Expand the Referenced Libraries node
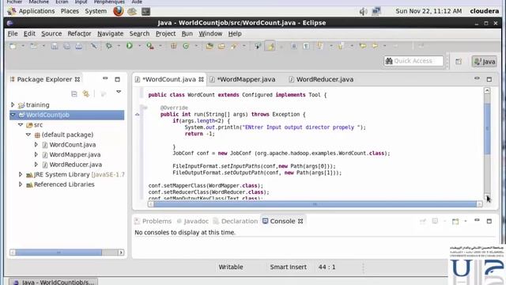The height and width of the screenshot is (285, 506). pos(21,184)
